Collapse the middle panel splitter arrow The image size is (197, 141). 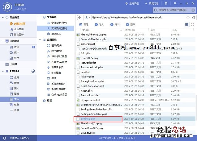coord(75,69)
